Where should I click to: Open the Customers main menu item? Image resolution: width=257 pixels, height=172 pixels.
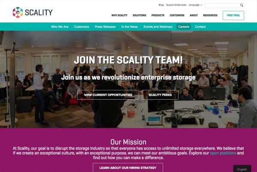click(x=177, y=15)
